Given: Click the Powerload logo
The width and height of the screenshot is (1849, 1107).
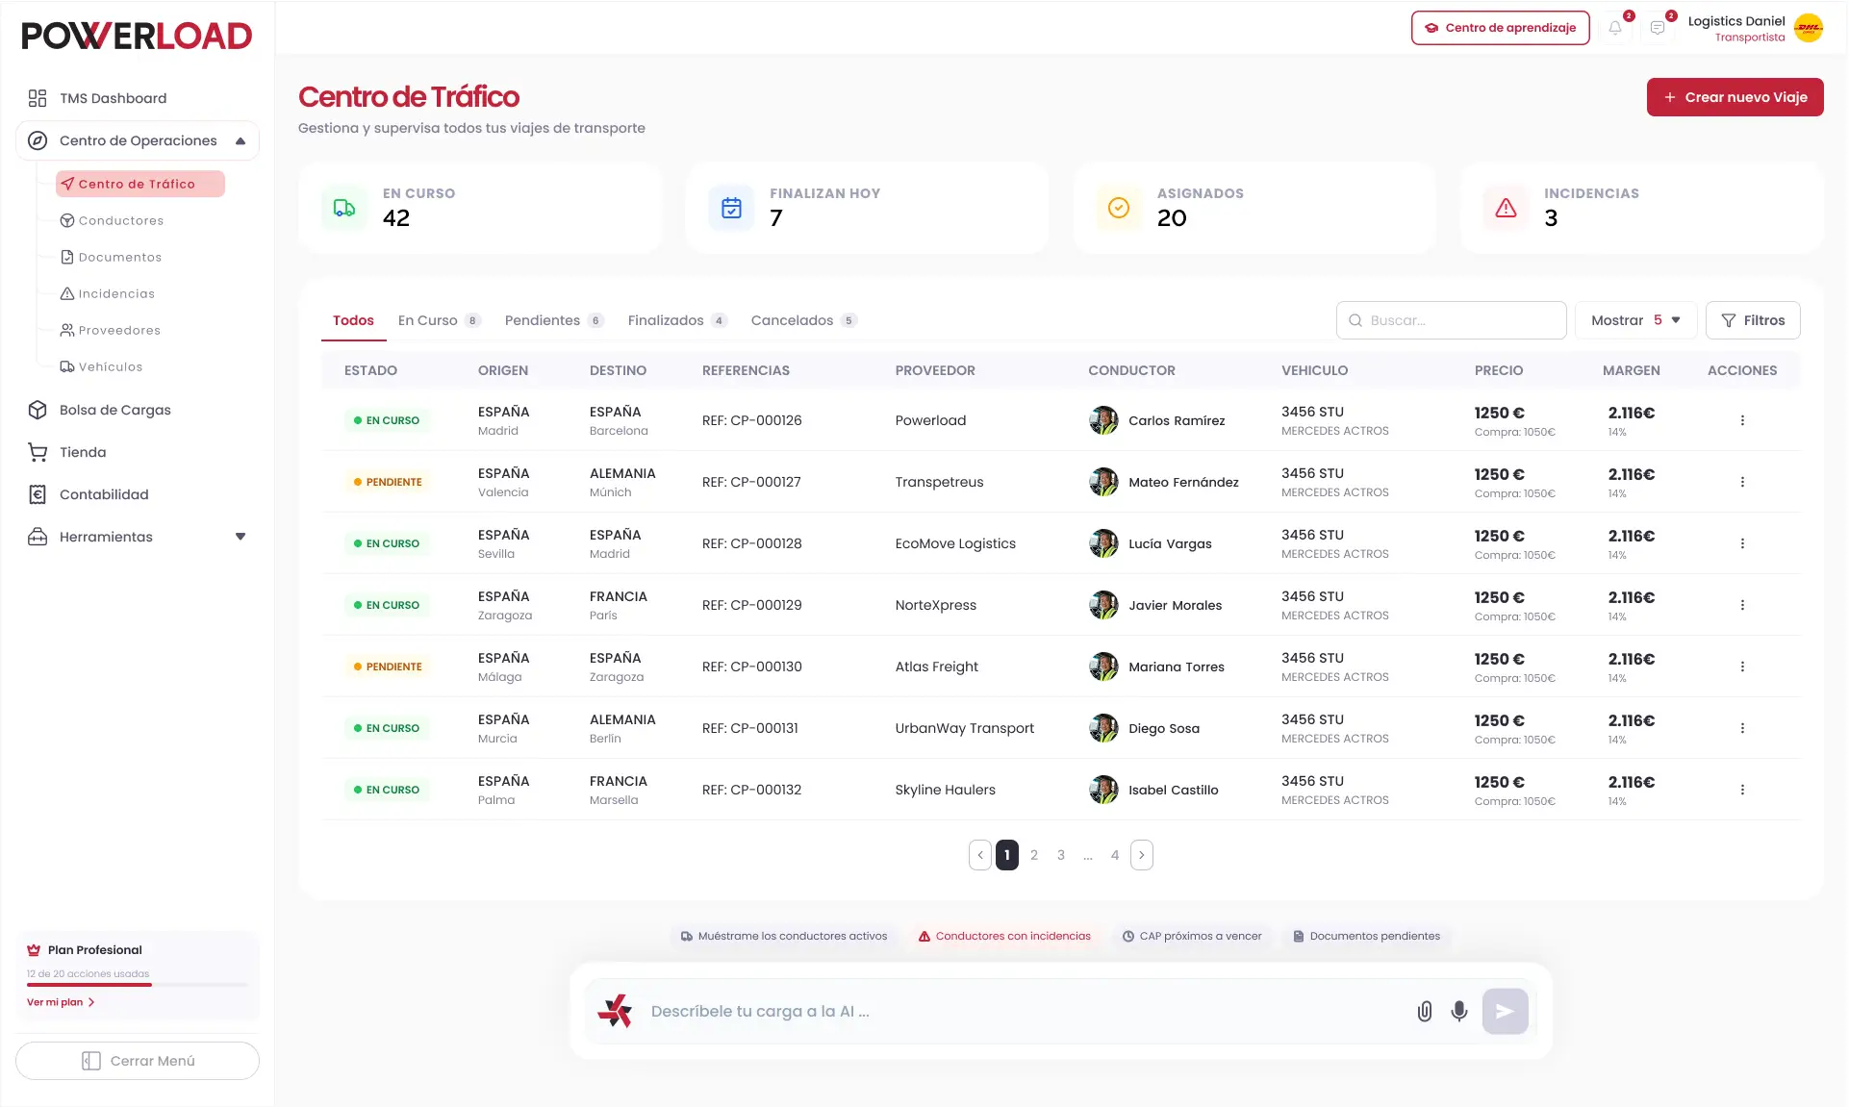Looking at the screenshot, I should [137, 36].
